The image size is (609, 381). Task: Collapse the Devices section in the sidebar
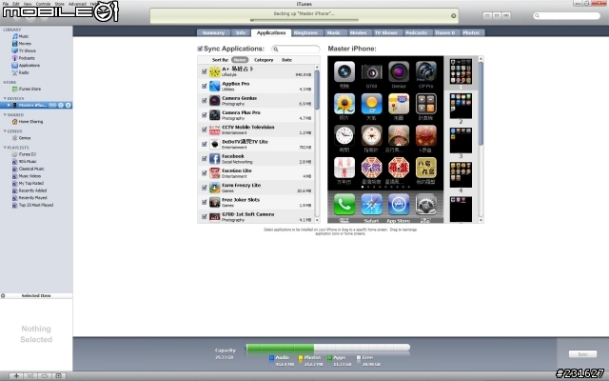tap(5, 99)
